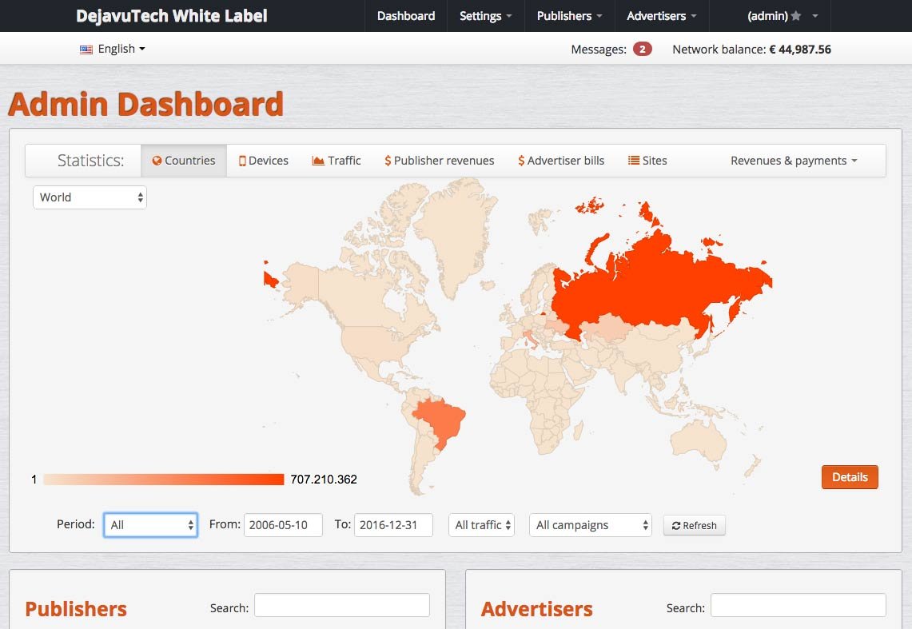Click Brazil on the world map

point(443,420)
